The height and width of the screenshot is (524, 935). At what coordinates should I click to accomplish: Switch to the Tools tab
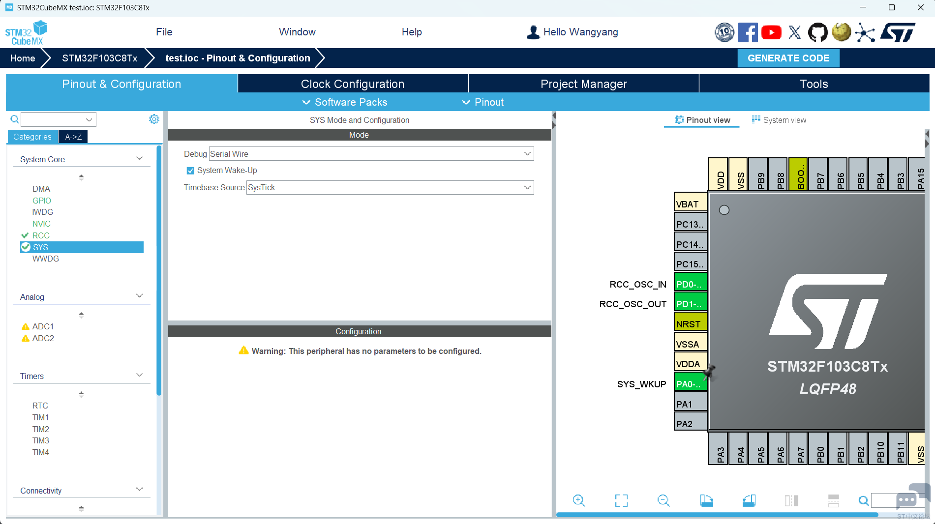[x=814, y=84]
